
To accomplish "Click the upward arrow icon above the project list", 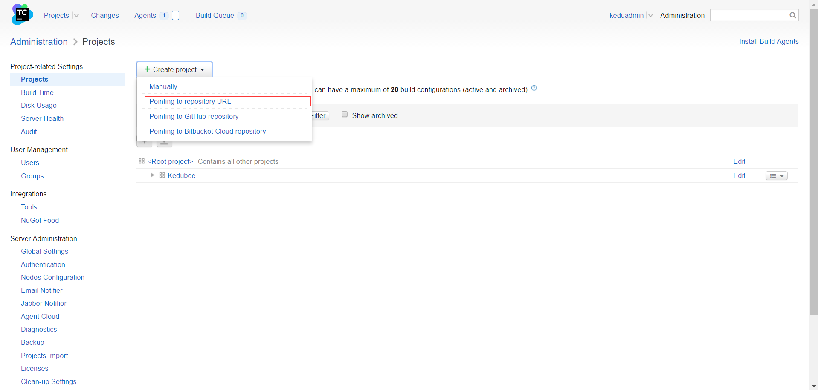I will (145, 142).
